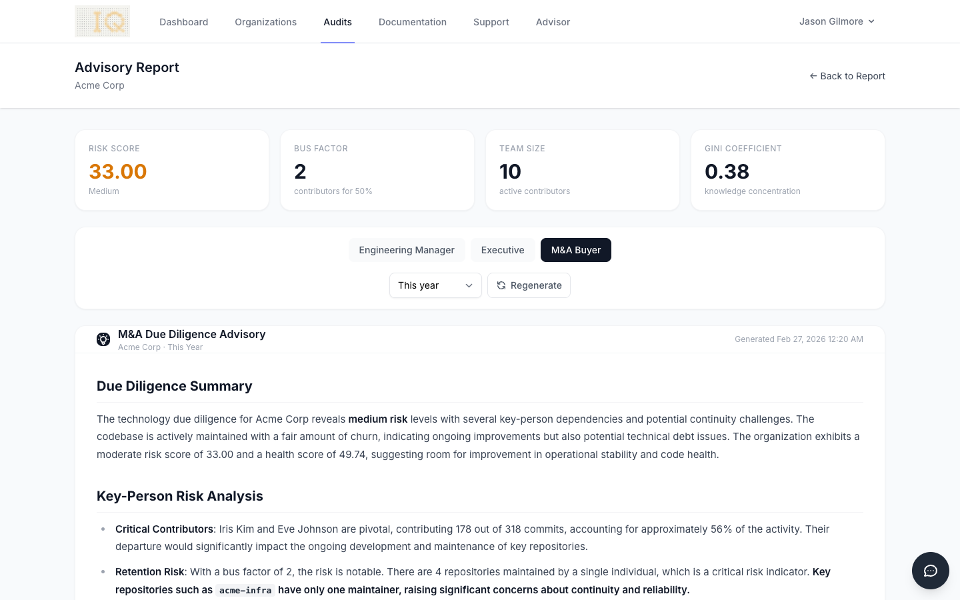The height and width of the screenshot is (600, 960).
Task: Click the shield icon next to M&A Due Diligence Advisory
Action: click(103, 339)
